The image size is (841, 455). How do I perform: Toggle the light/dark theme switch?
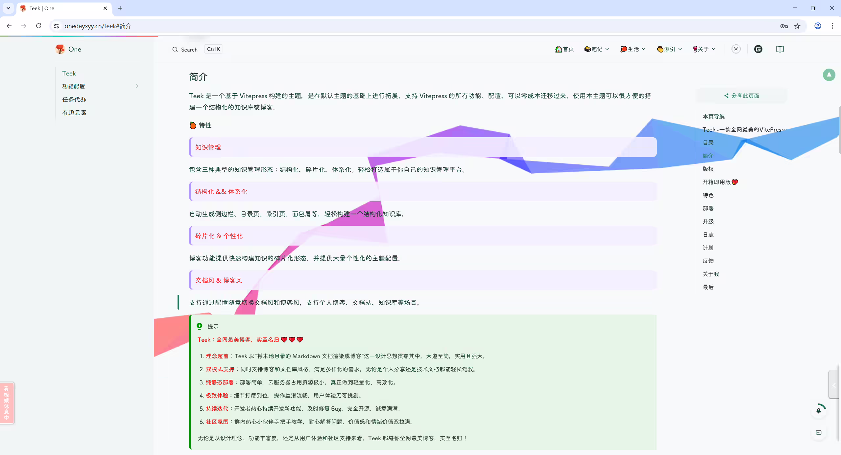pyautogui.click(x=736, y=49)
